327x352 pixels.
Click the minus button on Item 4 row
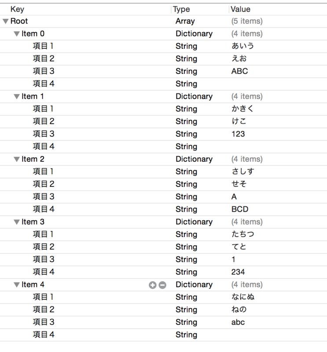pos(162,285)
